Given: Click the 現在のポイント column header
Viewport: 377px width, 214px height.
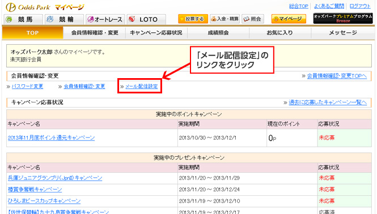Looking at the screenshot, I should point(283,124).
